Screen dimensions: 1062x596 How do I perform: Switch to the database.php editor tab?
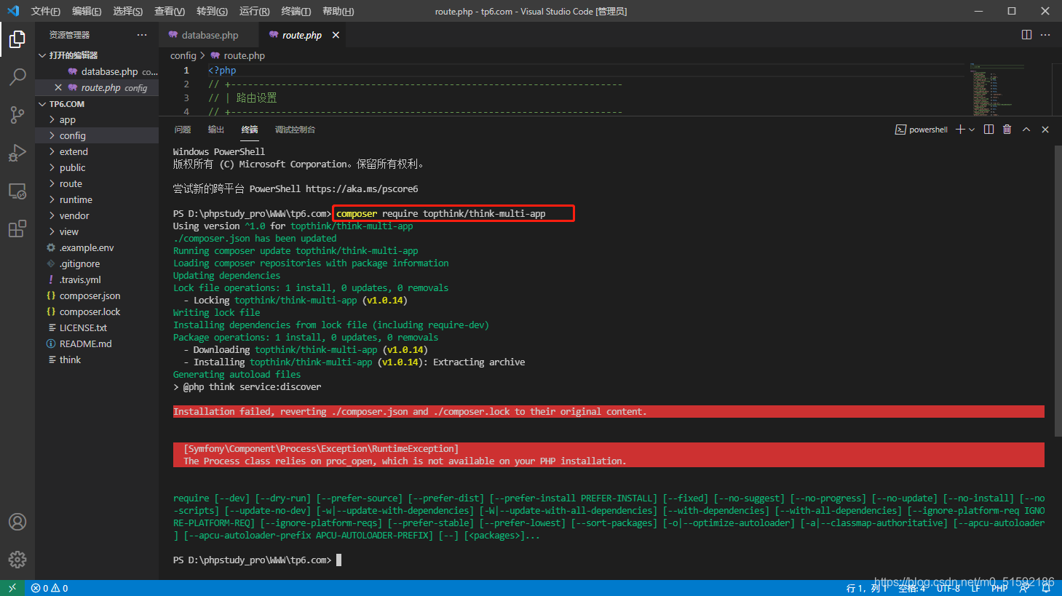pyautogui.click(x=209, y=35)
